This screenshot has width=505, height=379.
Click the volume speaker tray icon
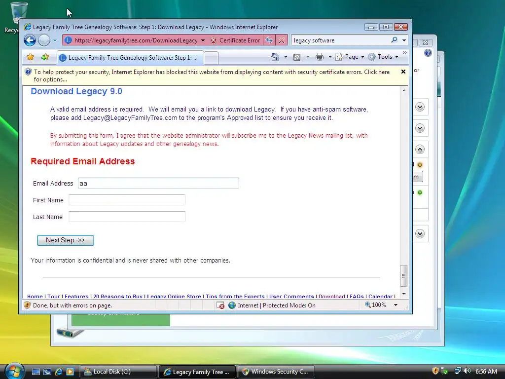(x=467, y=371)
